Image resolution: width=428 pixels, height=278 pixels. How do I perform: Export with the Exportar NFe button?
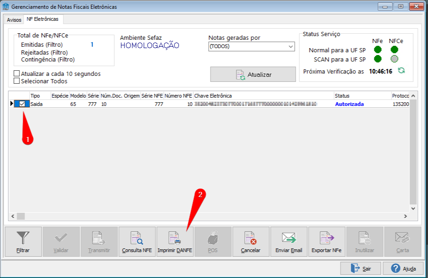(327, 242)
